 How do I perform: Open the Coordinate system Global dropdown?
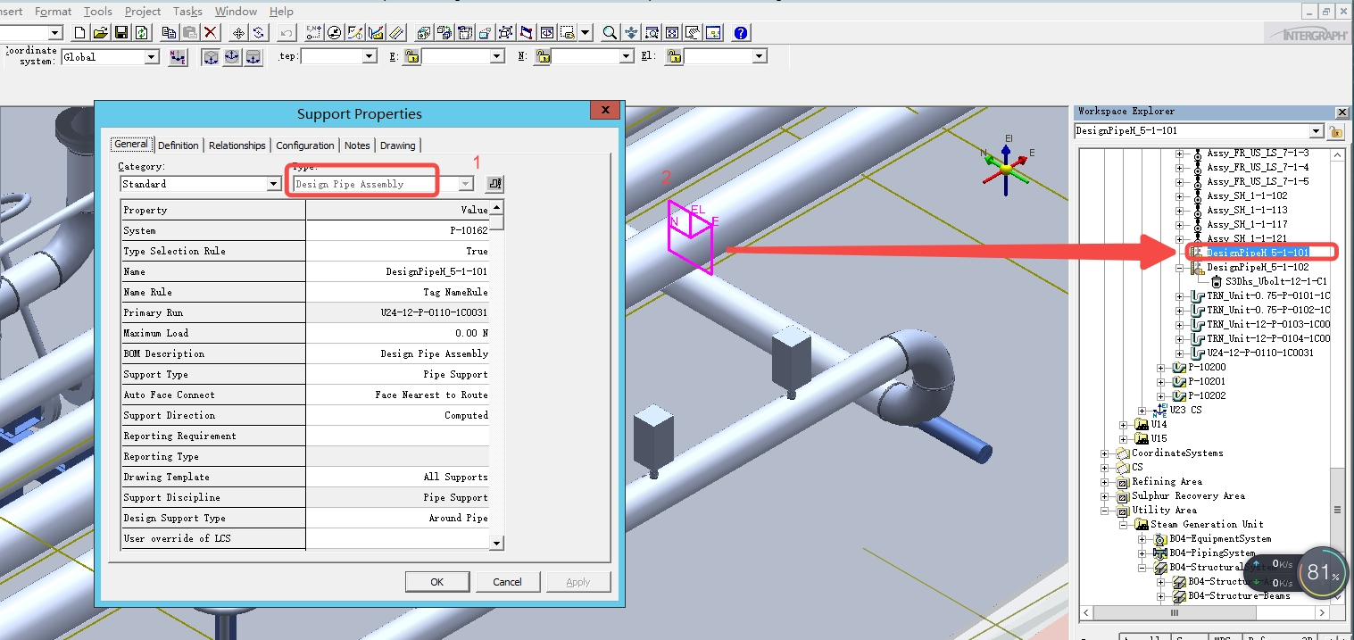point(151,57)
